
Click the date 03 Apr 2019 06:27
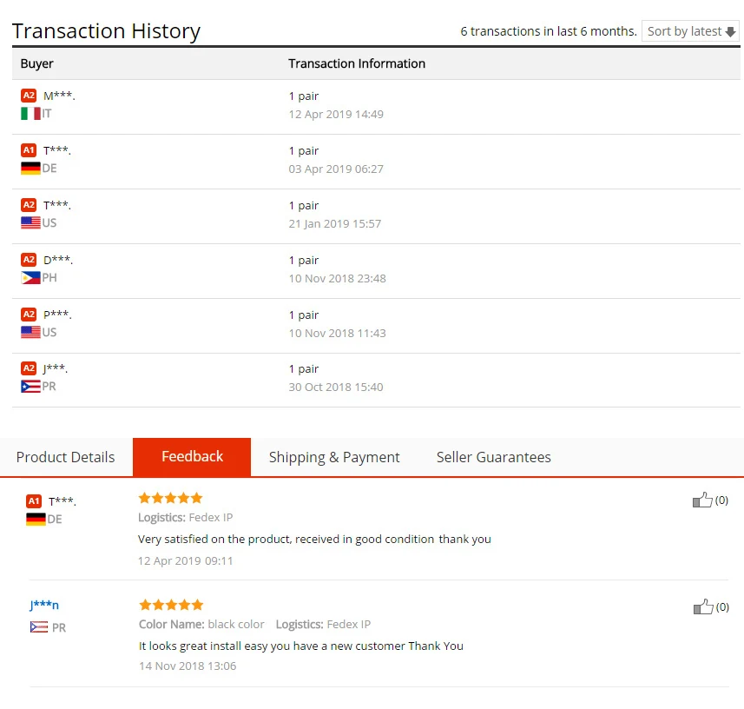point(336,169)
